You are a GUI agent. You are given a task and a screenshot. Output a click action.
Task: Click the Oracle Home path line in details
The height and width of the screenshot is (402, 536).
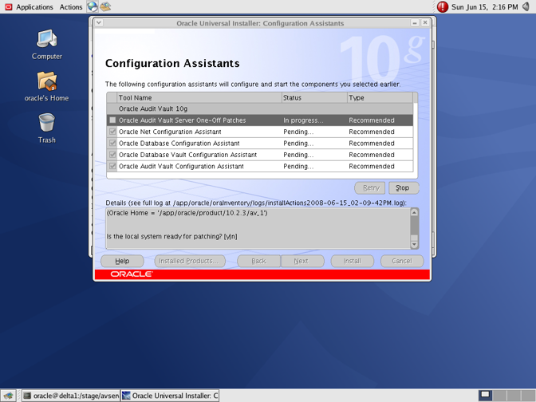[187, 213]
